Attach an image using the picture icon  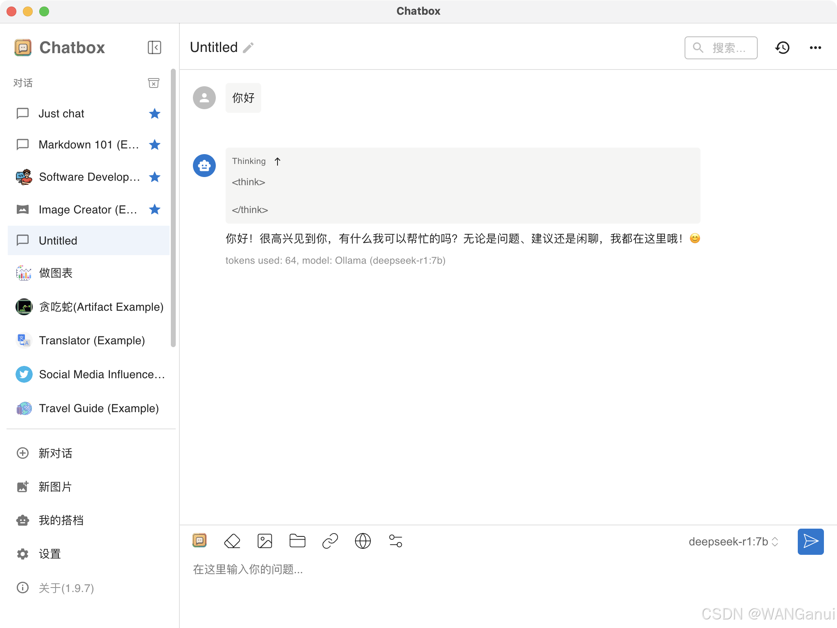tap(265, 541)
